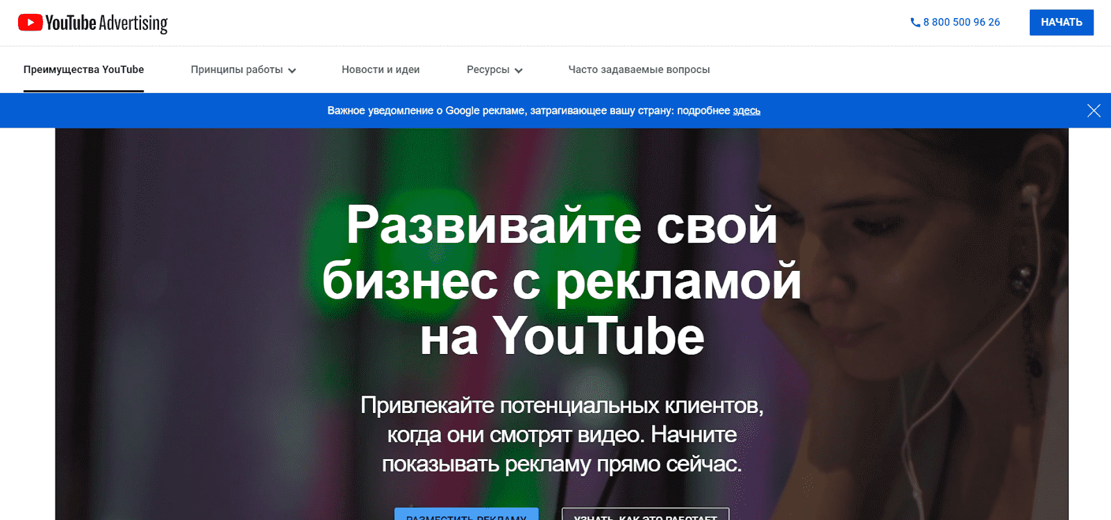Click the Разместить рекламу button

[467, 514]
